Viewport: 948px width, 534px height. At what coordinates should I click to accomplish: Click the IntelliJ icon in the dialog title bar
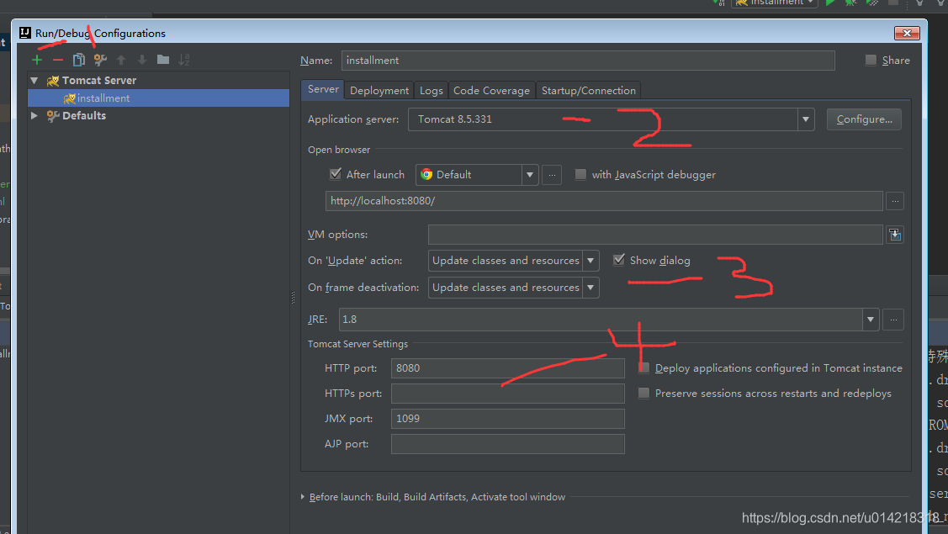(24, 33)
